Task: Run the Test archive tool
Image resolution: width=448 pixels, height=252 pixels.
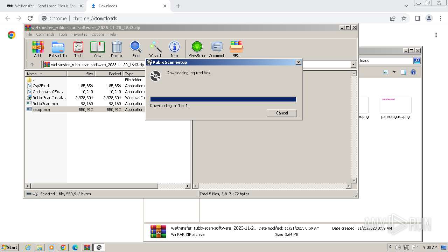Action: click(78, 49)
